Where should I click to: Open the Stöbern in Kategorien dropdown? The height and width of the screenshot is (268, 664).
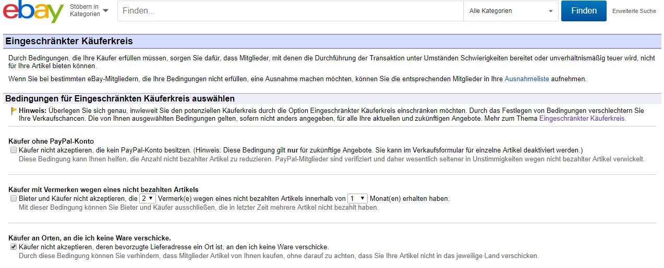pos(89,10)
